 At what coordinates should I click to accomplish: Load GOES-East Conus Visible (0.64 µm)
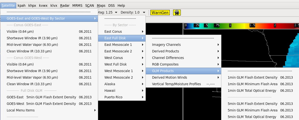(x=49, y=32)
